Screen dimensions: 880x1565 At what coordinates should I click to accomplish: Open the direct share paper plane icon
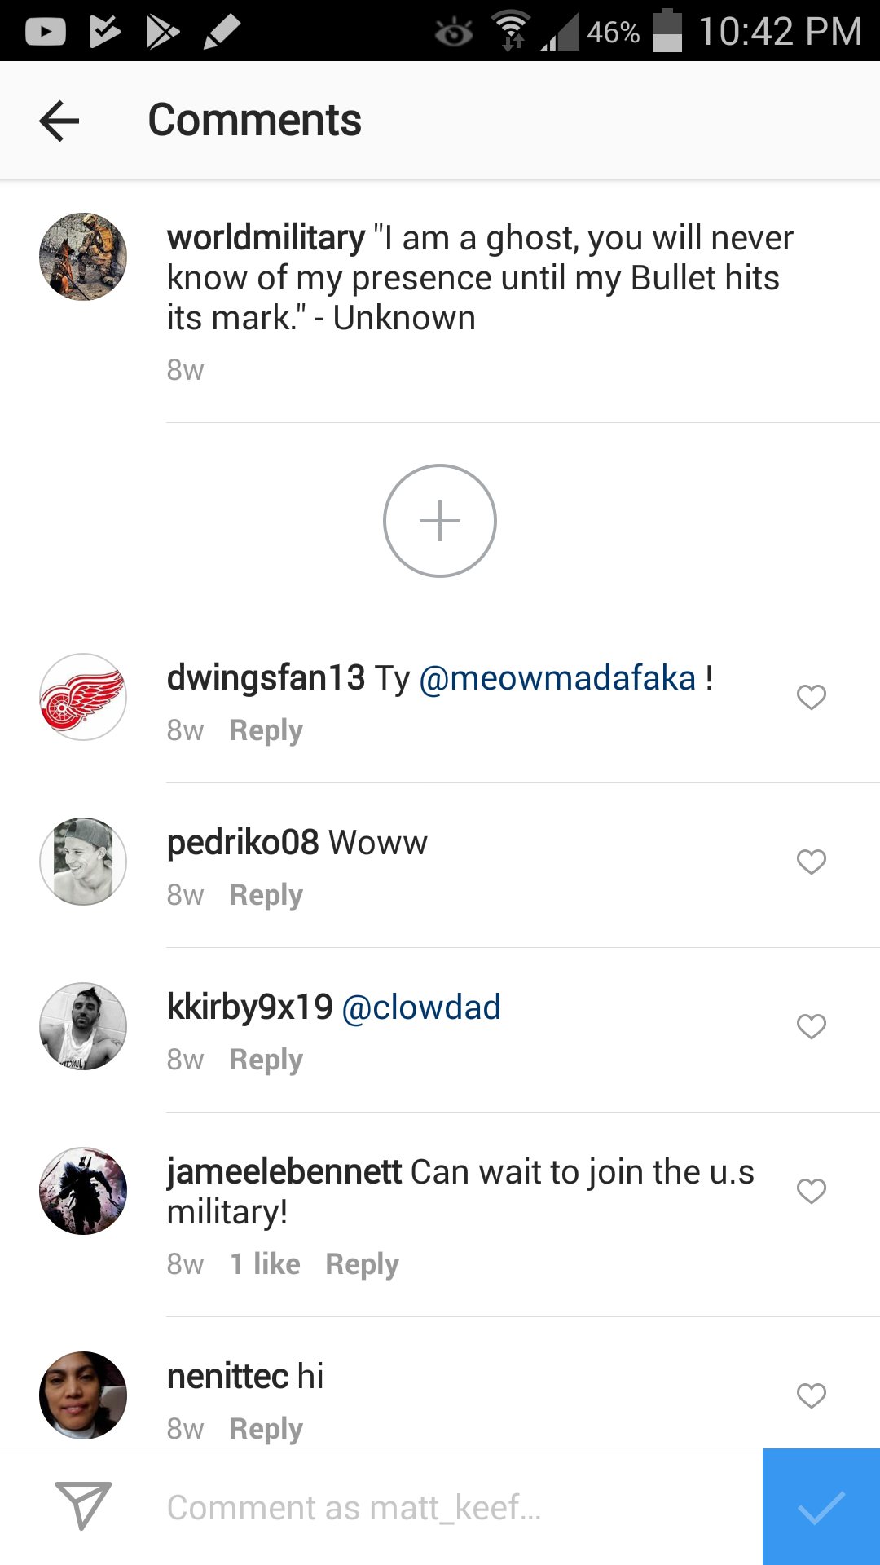(82, 1505)
